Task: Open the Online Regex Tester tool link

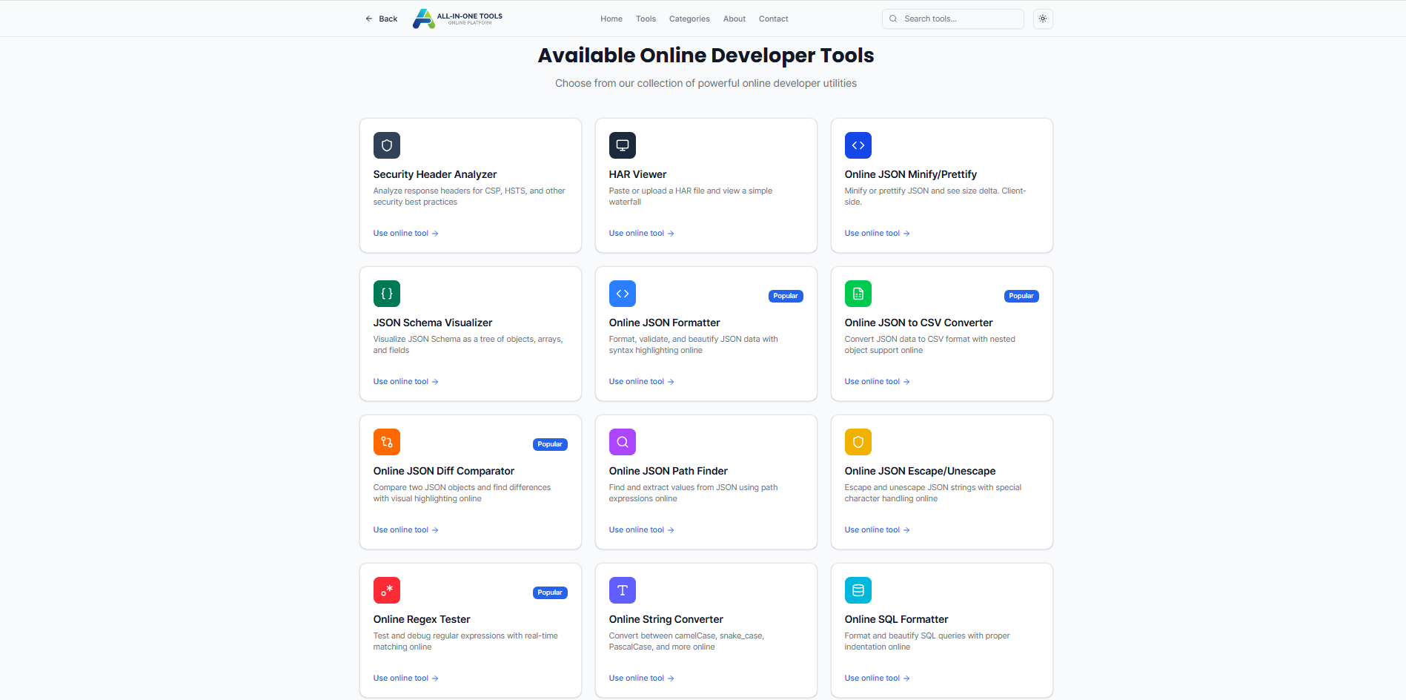Action: (x=405, y=677)
